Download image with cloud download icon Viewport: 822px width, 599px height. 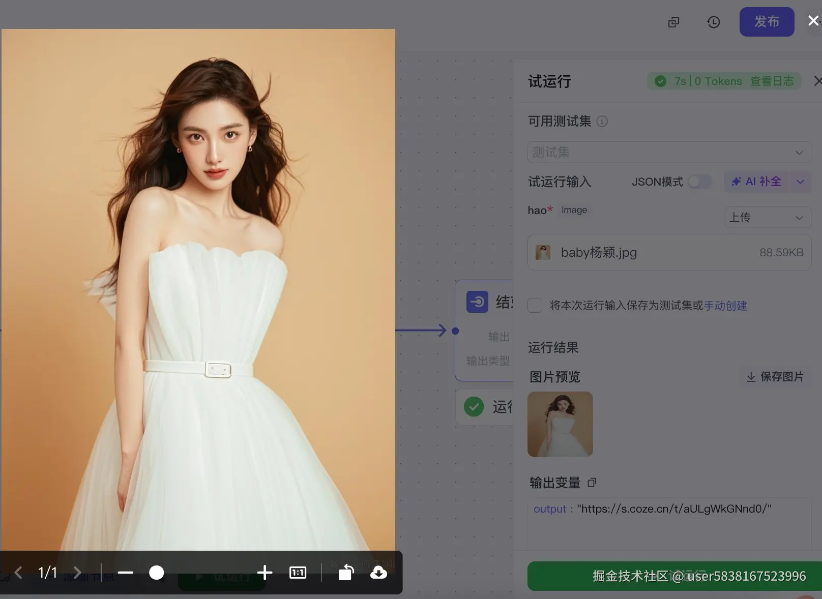tap(378, 573)
